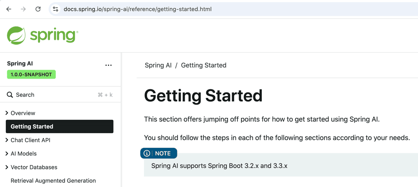Click the 1.0.0-SNAPSHOT version badge
The width and height of the screenshot is (418, 187).
coord(31,75)
